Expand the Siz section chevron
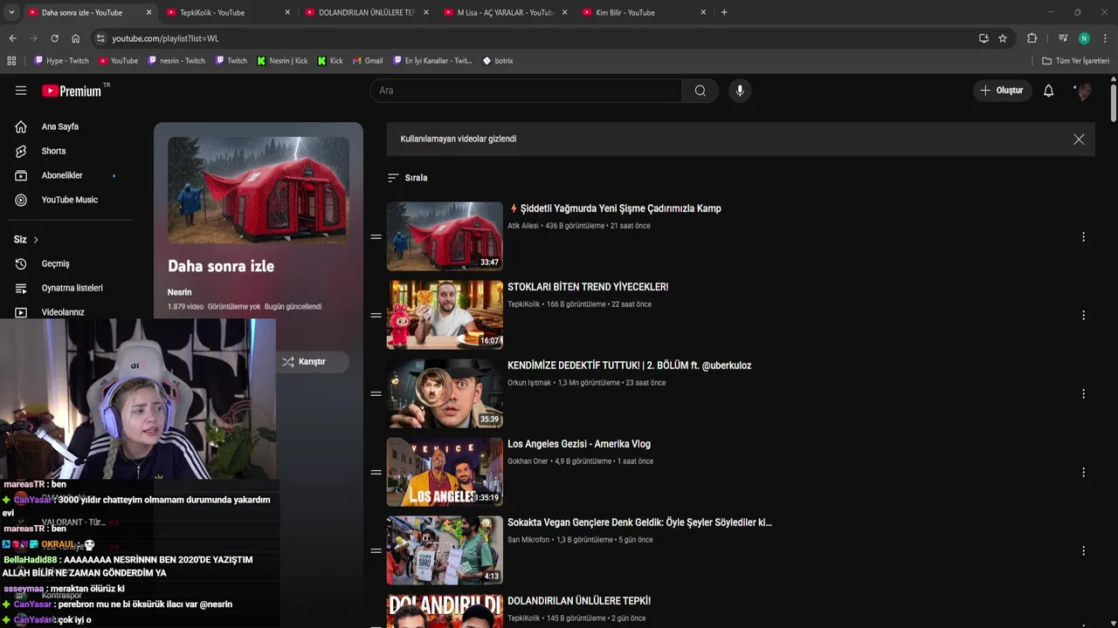Image resolution: width=1118 pixels, height=628 pixels. pyautogui.click(x=36, y=239)
